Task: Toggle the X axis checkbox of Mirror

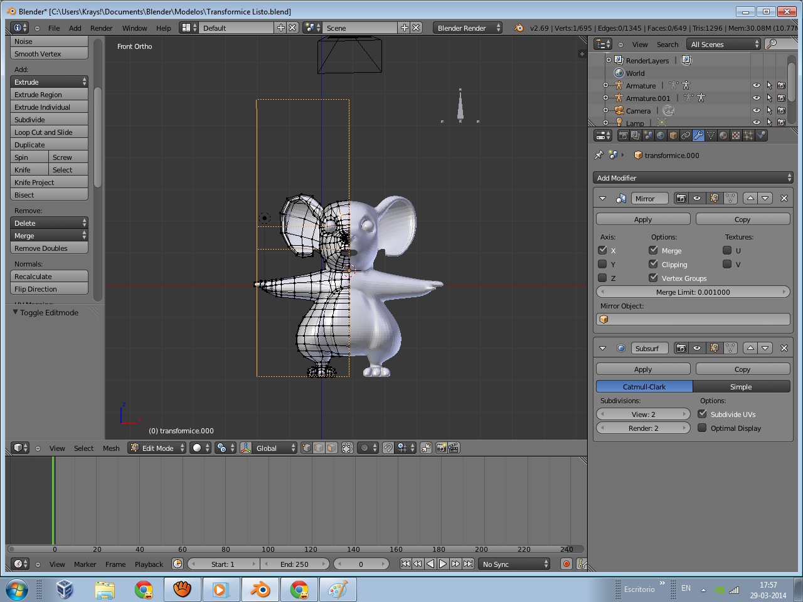Action: (x=603, y=250)
